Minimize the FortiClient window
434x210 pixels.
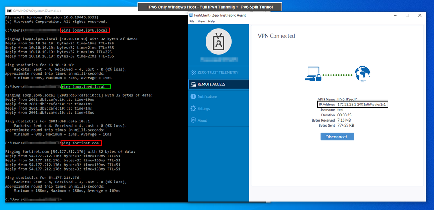pyautogui.click(x=395, y=15)
